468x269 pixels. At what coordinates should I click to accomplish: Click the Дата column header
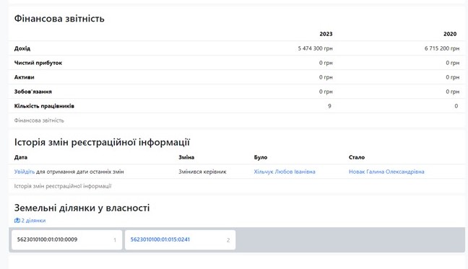pos(21,157)
